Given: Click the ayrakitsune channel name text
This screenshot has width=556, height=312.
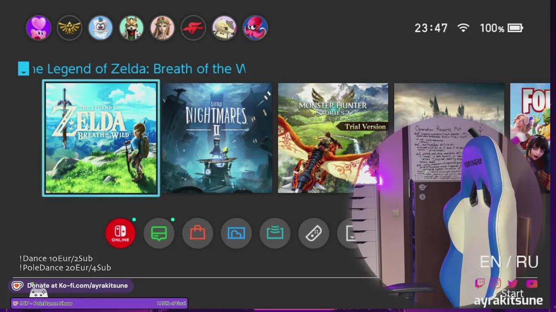Looking at the screenshot, I should tap(508, 301).
